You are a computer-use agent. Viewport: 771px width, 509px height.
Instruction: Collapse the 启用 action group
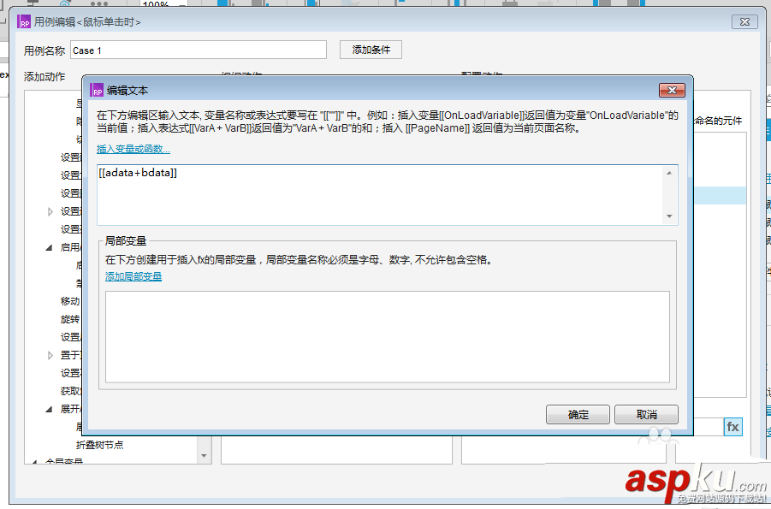pyautogui.click(x=49, y=247)
